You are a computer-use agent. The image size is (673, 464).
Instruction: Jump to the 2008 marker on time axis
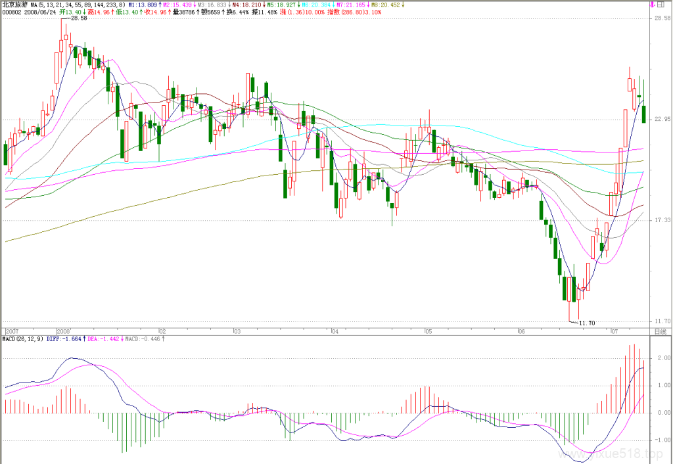tap(64, 331)
